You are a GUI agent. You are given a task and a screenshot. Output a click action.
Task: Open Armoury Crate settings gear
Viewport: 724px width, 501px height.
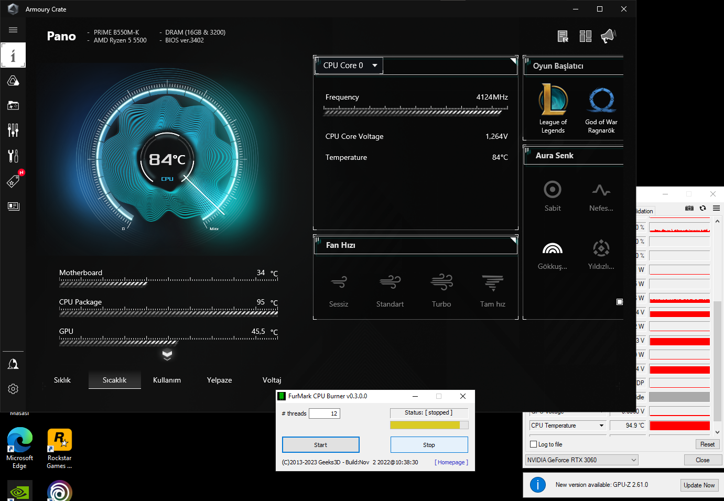coord(13,389)
